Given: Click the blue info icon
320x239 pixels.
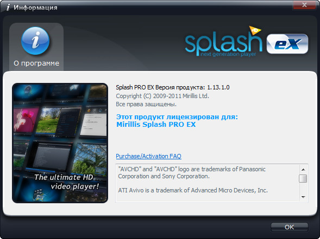Looking at the screenshot, I should (35, 41).
